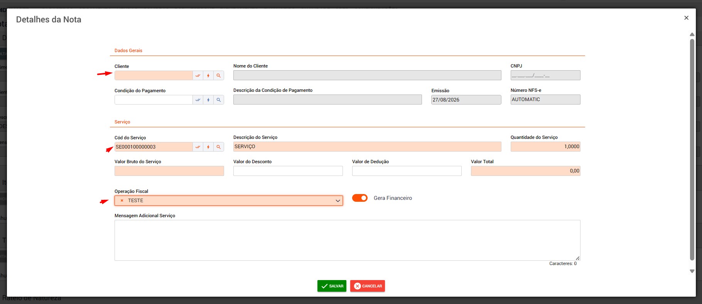Click the dialog's vertical scrollbar thumb
The height and width of the screenshot is (304, 702).
click(692, 150)
